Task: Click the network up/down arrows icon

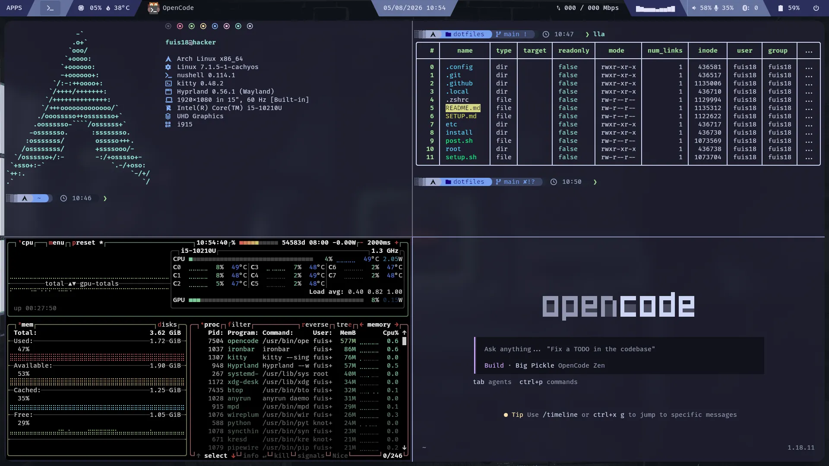Action: (558, 8)
